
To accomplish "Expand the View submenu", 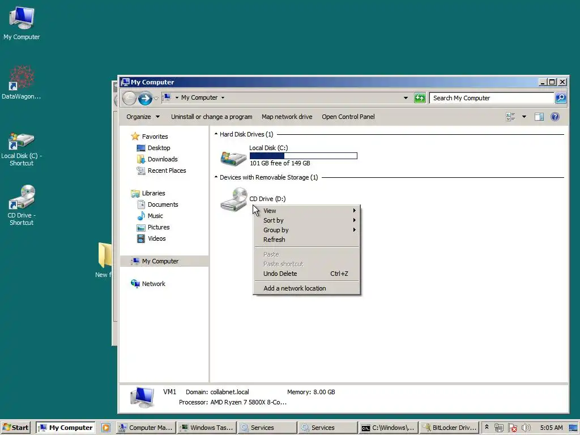I will 306,211.
